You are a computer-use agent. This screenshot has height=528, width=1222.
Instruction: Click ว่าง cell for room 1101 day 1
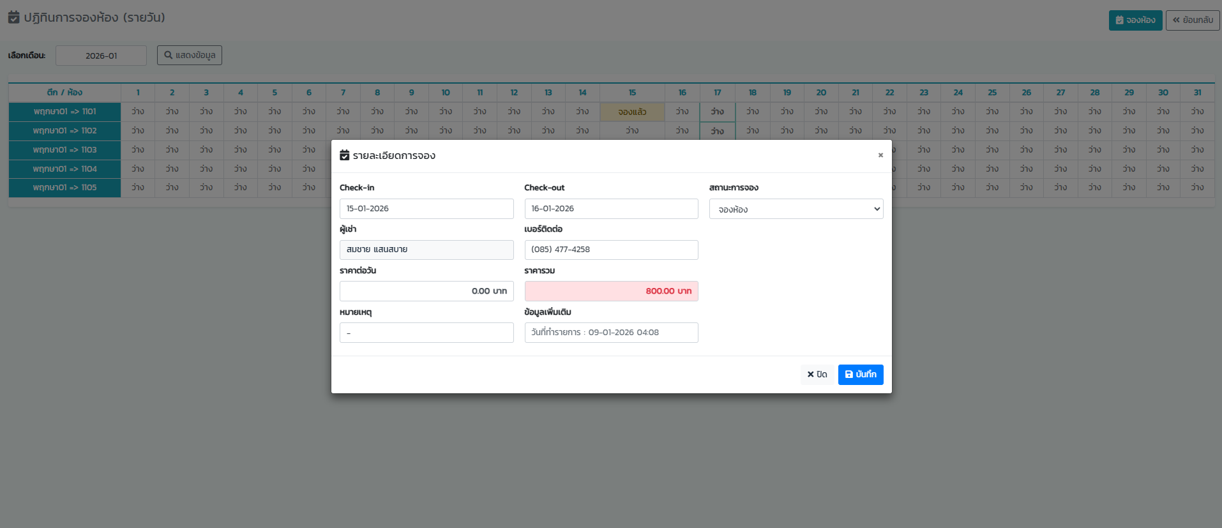[138, 112]
